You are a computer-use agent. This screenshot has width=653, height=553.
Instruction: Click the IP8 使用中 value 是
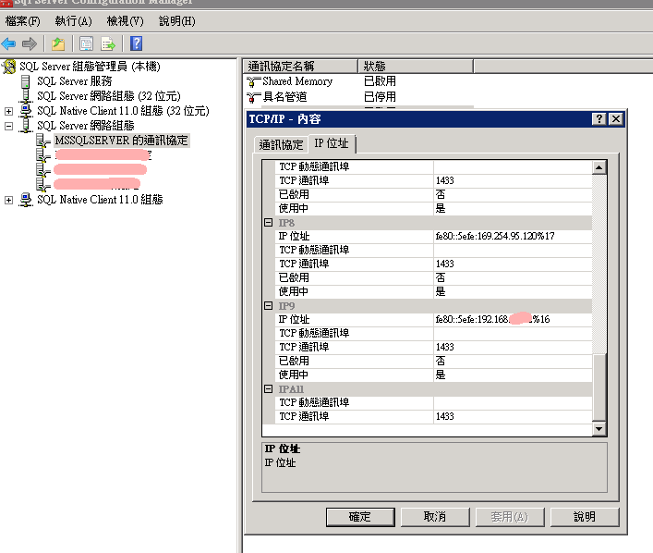(x=513, y=291)
